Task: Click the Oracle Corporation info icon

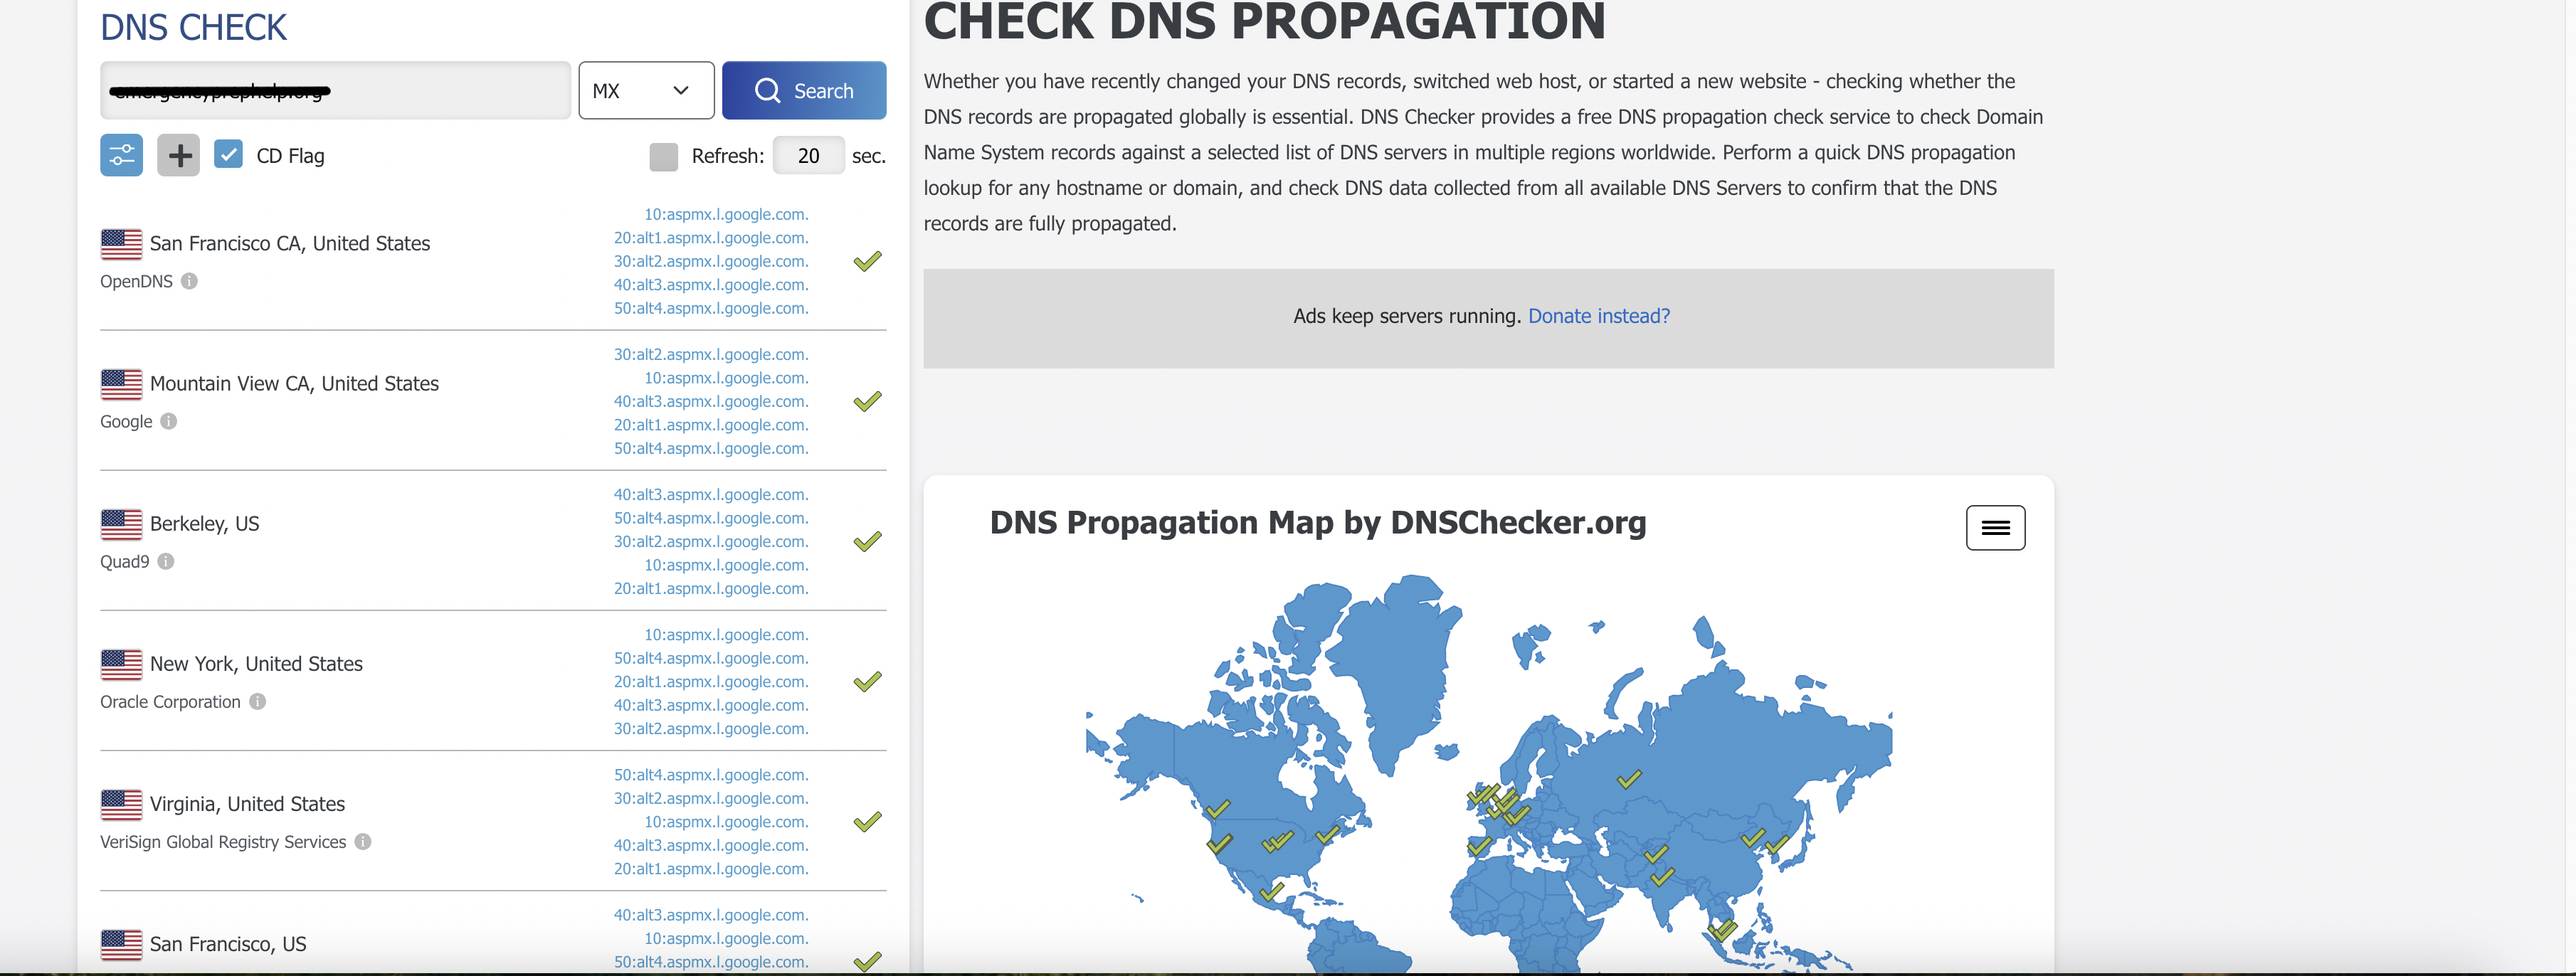Action: [x=257, y=701]
